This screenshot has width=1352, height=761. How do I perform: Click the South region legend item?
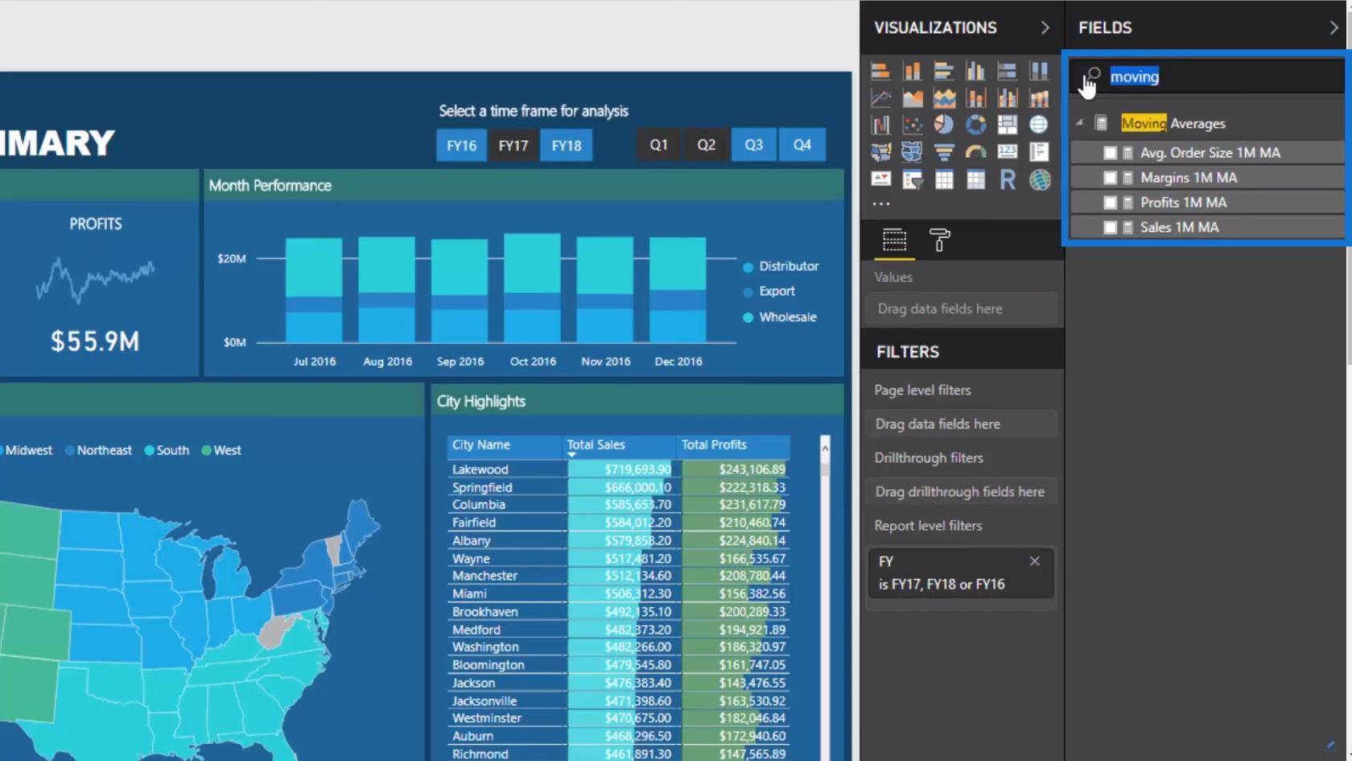(x=167, y=451)
